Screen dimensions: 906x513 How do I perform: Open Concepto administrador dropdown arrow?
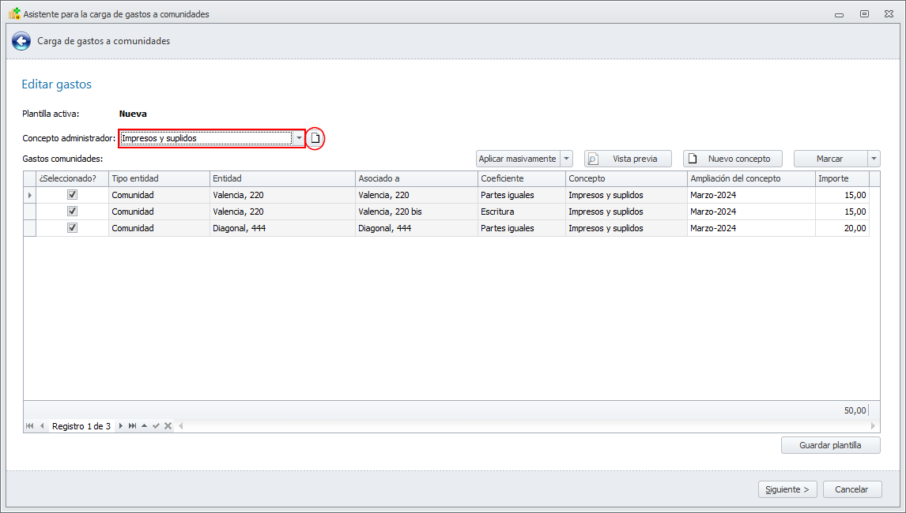(299, 138)
